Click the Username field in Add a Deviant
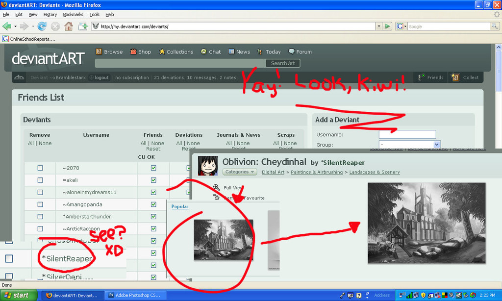Image resolution: width=502 pixels, height=301 pixels. pyautogui.click(x=407, y=134)
